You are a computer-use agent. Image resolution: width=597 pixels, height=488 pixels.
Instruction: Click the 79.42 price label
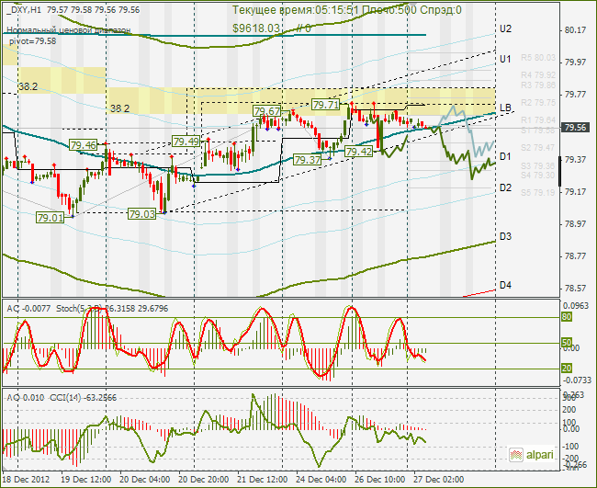(358, 152)
